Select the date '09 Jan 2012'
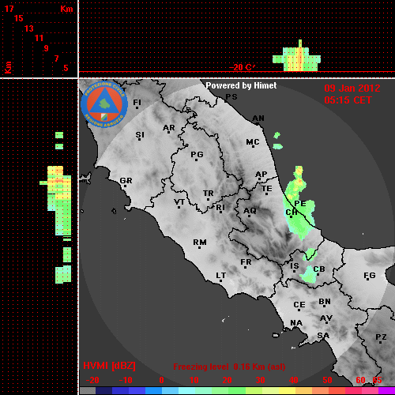395x395 pixels. pos(352,88)
